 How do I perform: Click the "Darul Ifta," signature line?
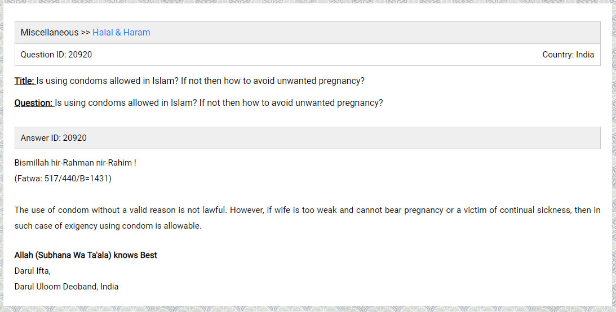coord(33,271)
